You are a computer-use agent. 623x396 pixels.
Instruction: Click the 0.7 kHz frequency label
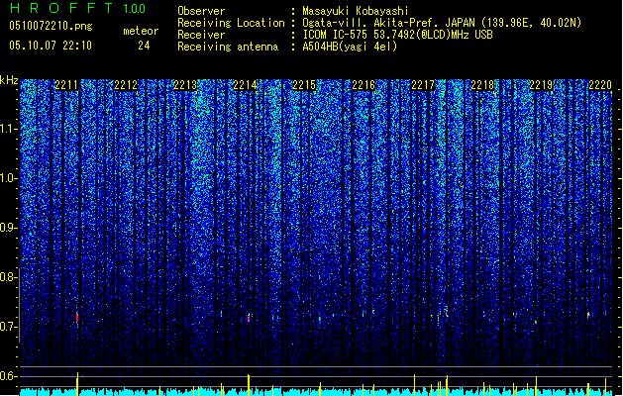click(x=9, y=327)
